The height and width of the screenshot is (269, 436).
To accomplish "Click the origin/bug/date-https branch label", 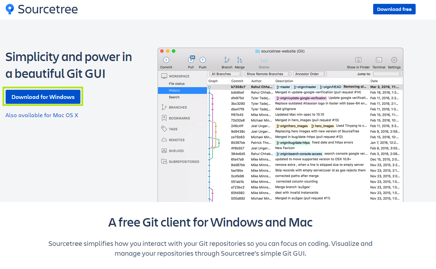I will 293,143.
